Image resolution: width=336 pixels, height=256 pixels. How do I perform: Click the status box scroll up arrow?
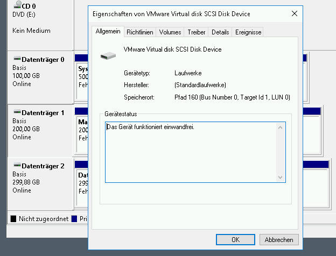point(280,127)
